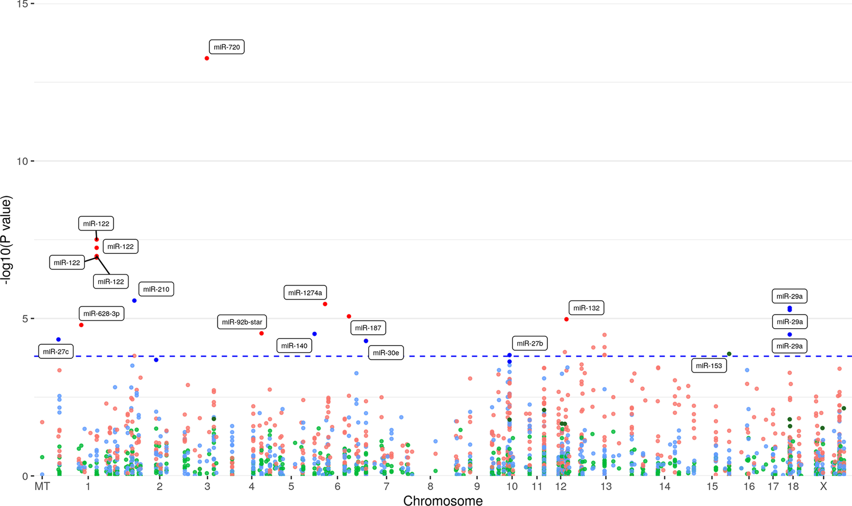Select the red point for miR-628-3p
Image resolution: width=852 pixels, height=506 pixels.
click(x=81, y=325)
